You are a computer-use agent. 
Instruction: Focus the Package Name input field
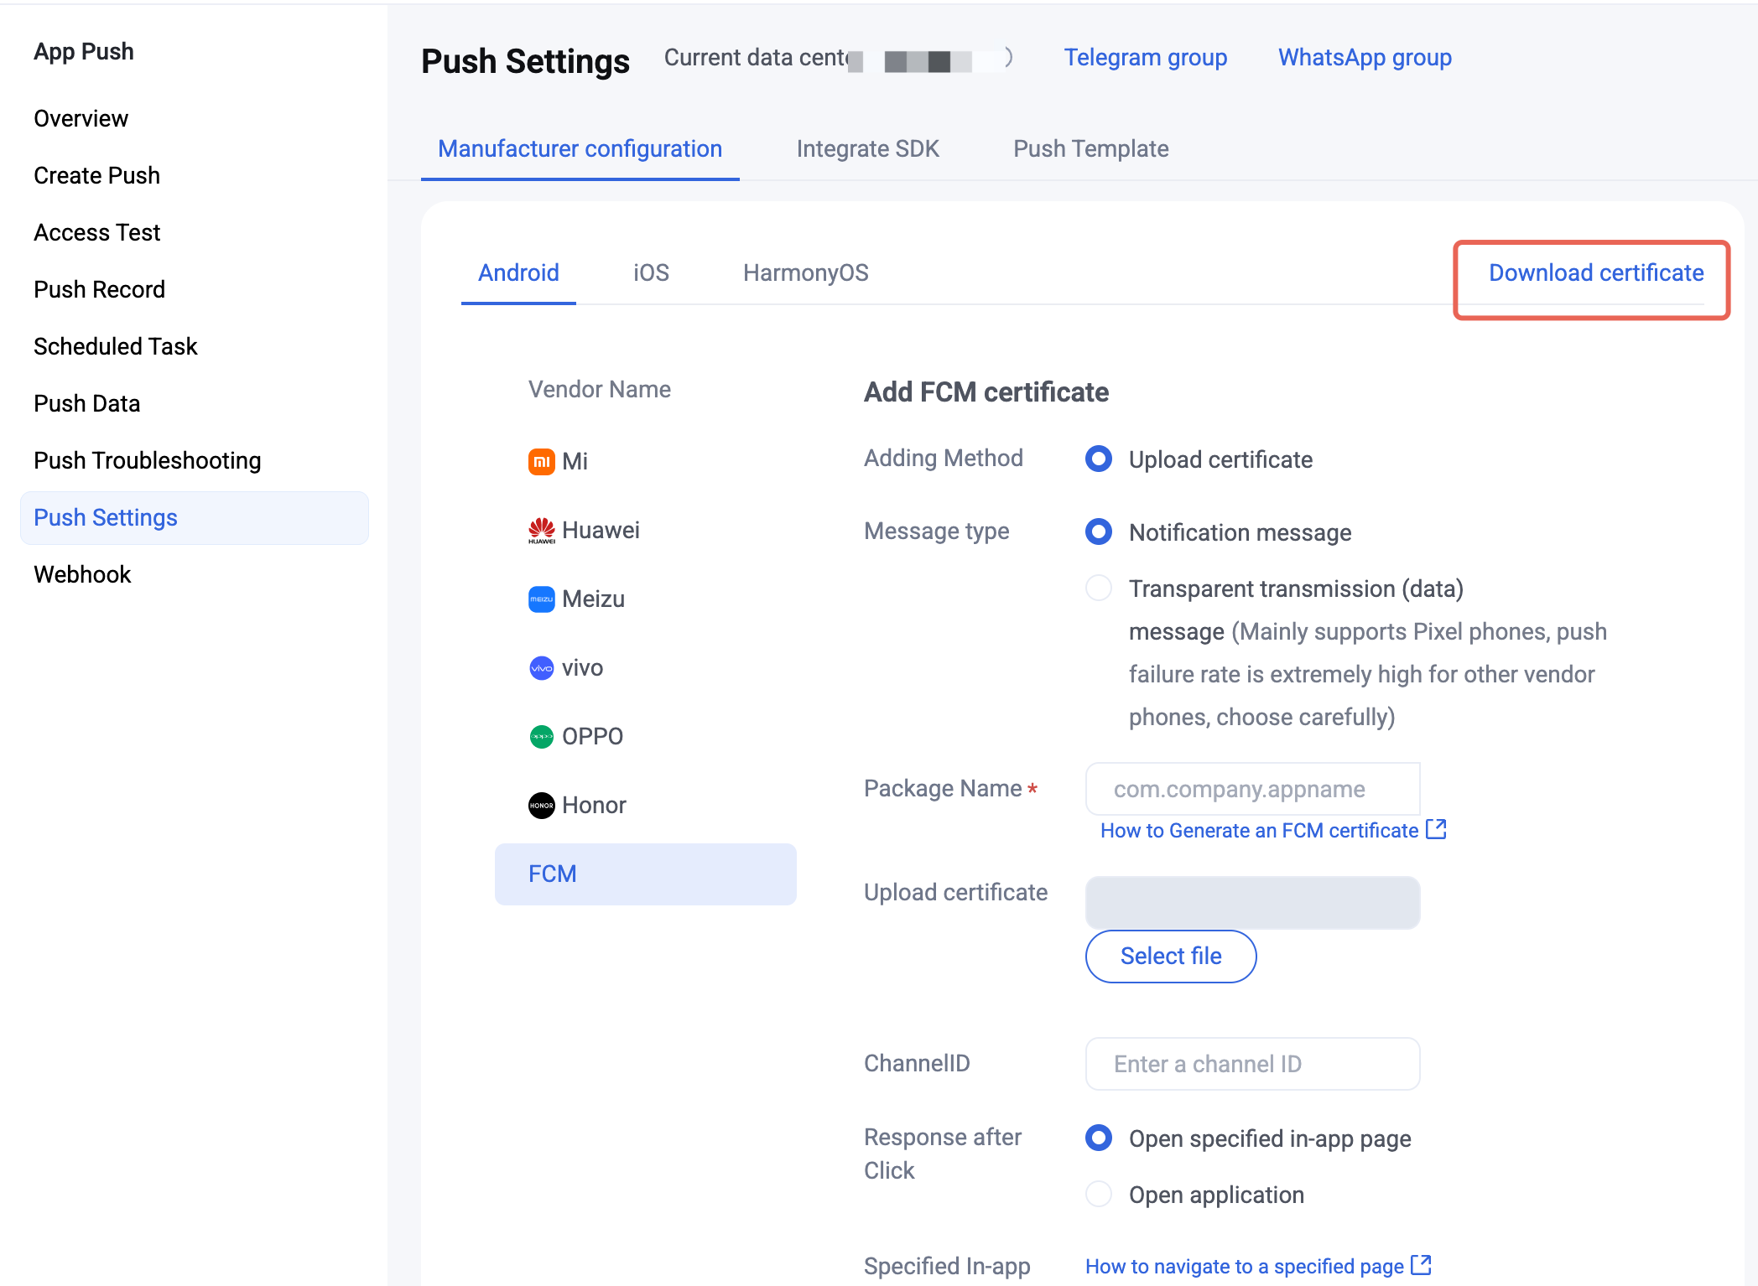pos(1252,788)
